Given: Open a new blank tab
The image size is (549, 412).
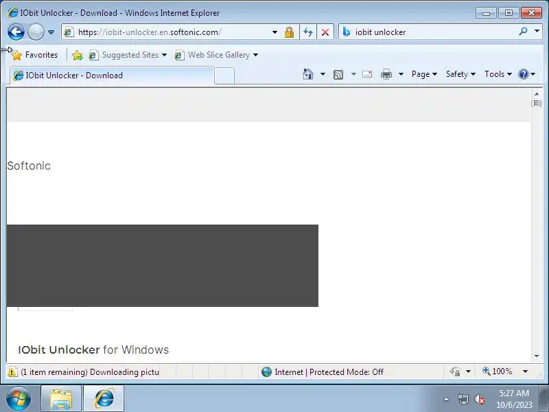Looking at the screenshot, I should tap(224, 76).
